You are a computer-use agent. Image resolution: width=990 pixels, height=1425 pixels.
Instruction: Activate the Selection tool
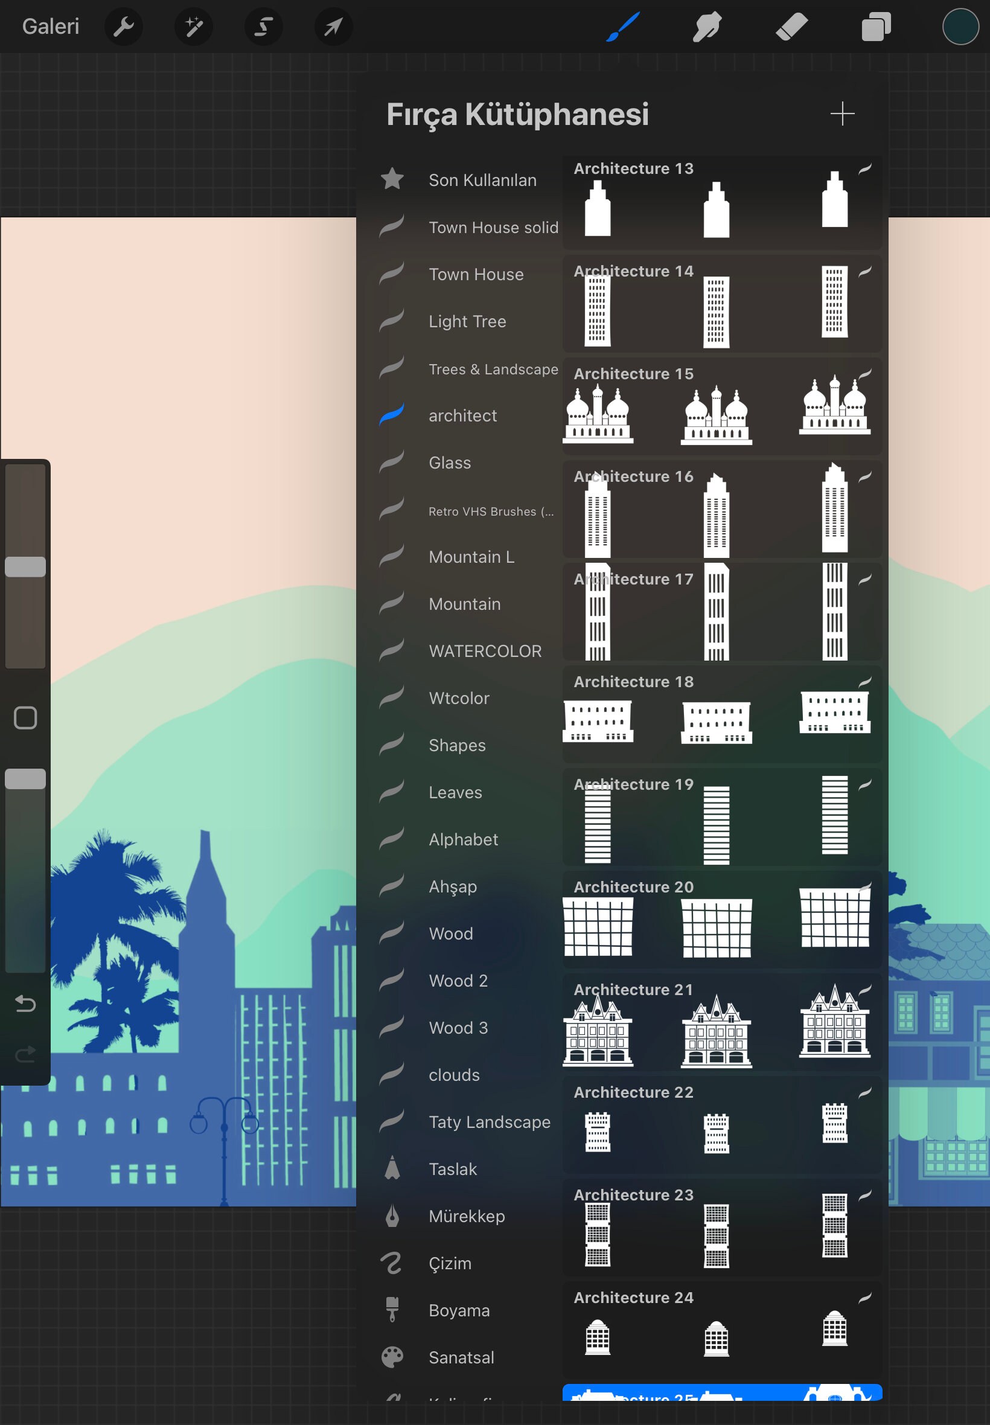(x=263, y=27)
